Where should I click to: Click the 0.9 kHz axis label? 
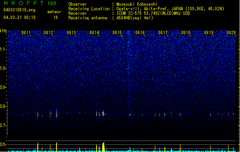coord(3,87)
